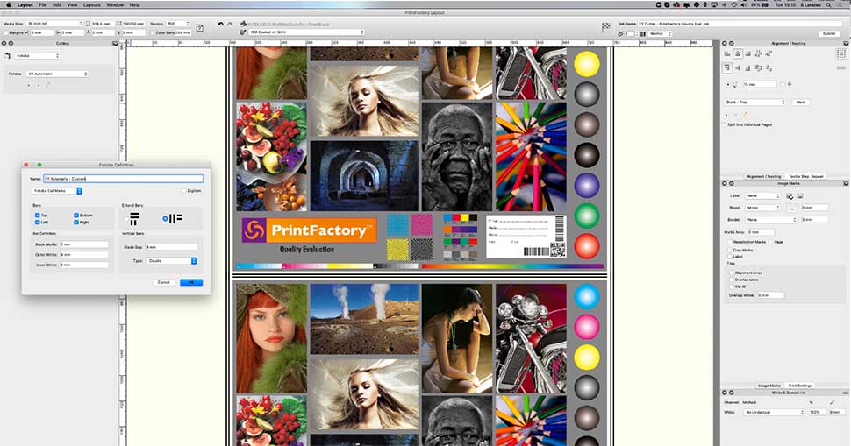Expand the Stack - Free nesting dropdown
The image size is (851, 446).
click(x=755, y=102)
